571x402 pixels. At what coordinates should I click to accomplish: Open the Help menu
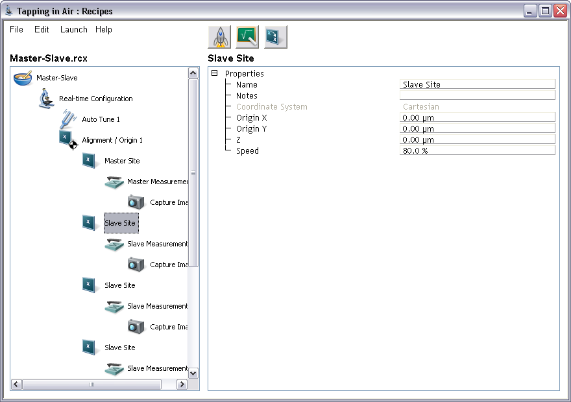pyautogui.click(x=104, y=30)
